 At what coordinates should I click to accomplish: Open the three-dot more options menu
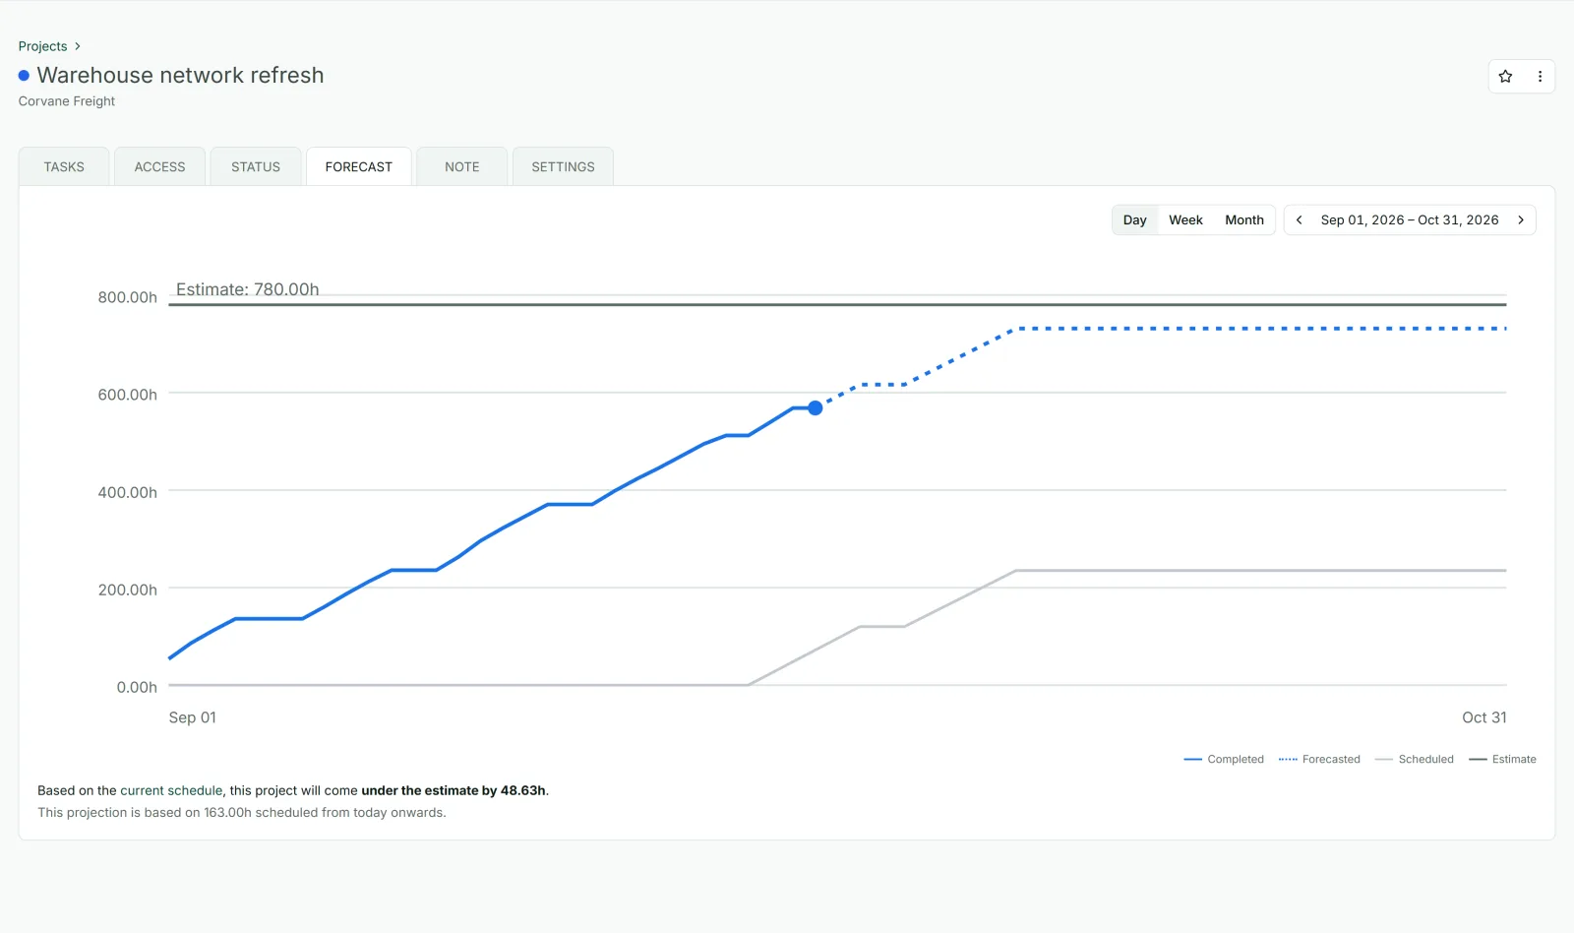(1540, 76)
